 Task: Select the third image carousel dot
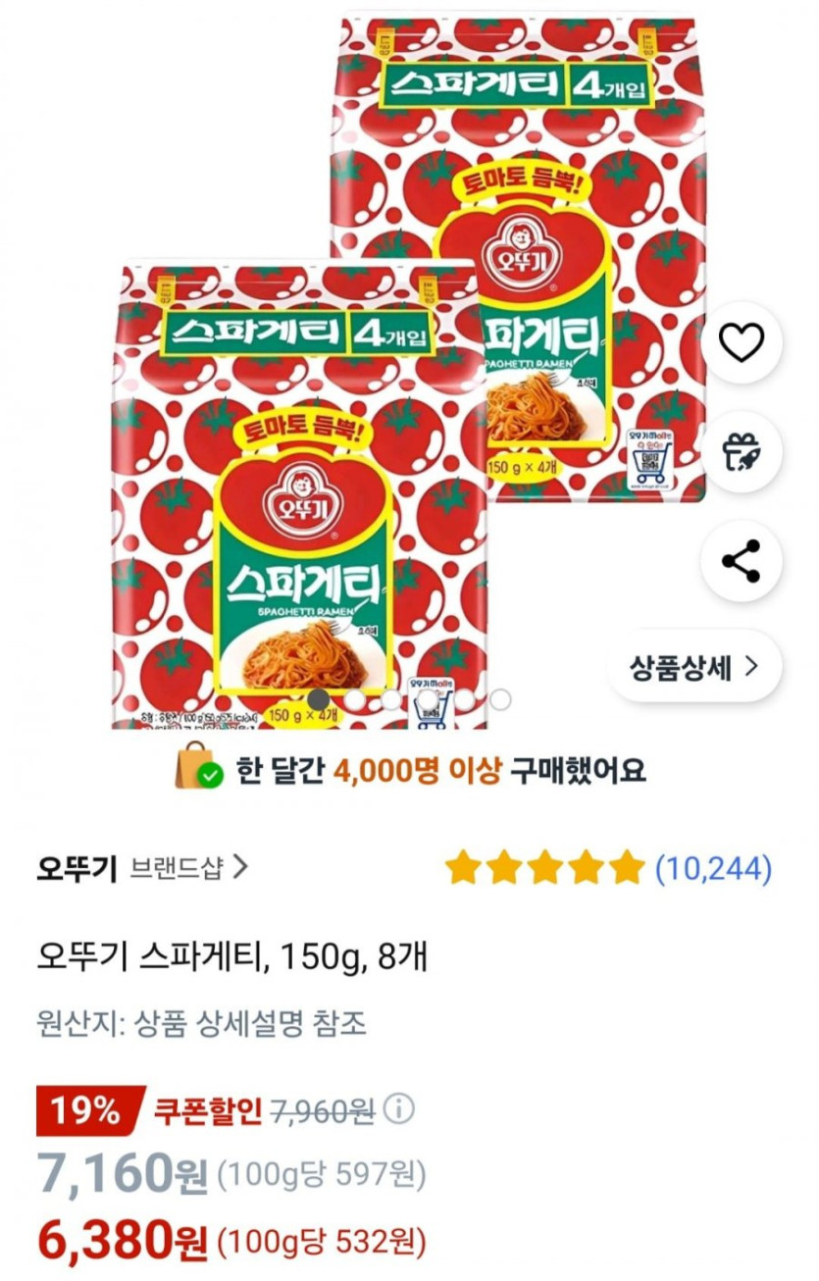[x=391, y=699]
